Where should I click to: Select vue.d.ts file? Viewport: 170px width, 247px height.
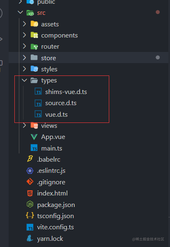click(56, 115)
